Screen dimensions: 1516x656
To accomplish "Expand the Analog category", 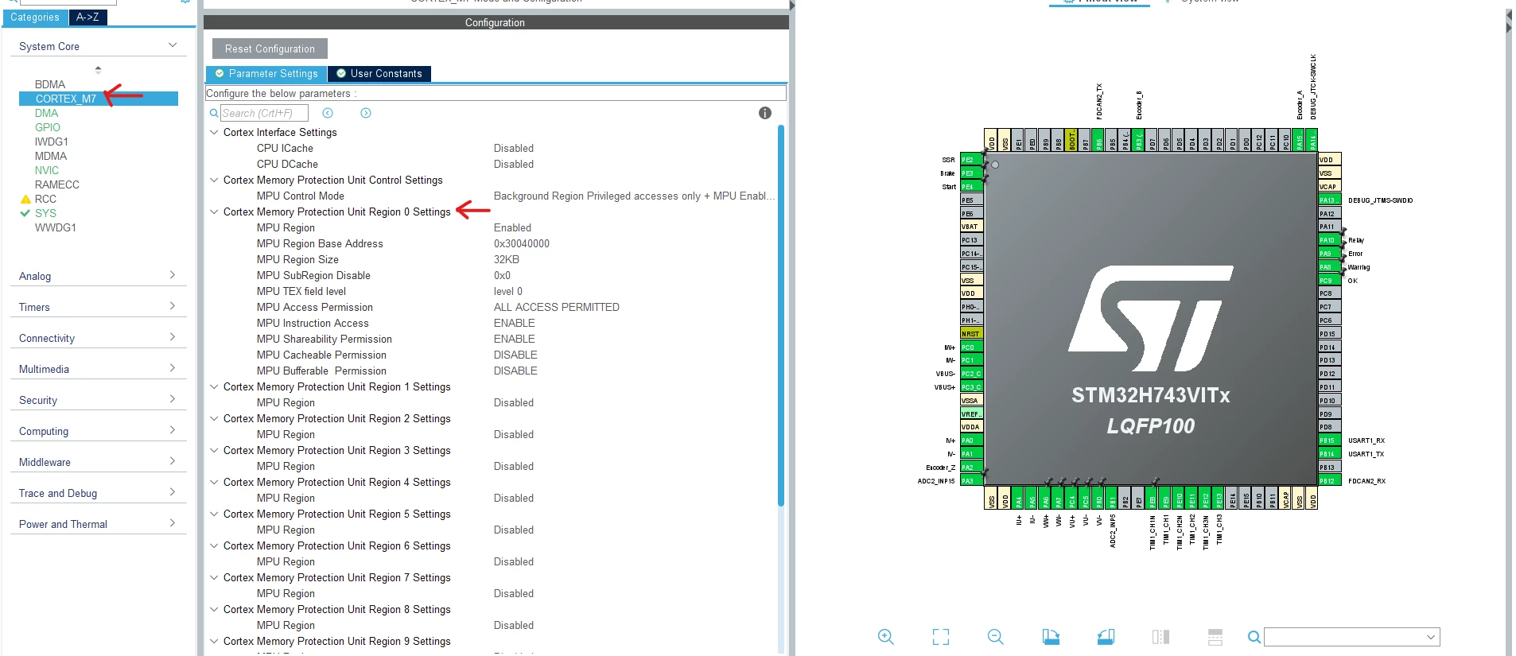I will point(173,275).
